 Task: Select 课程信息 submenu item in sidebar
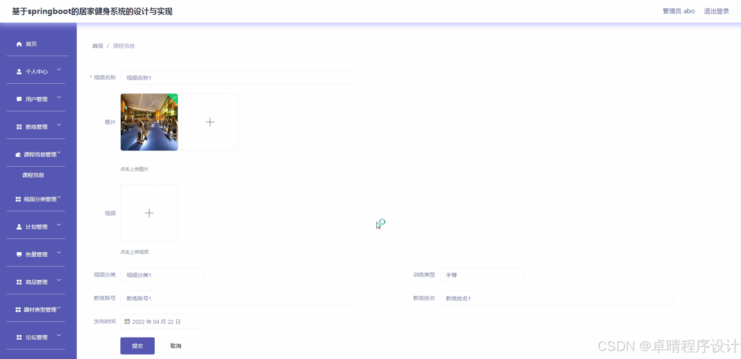pyautogui.click(x=33, y=175)
